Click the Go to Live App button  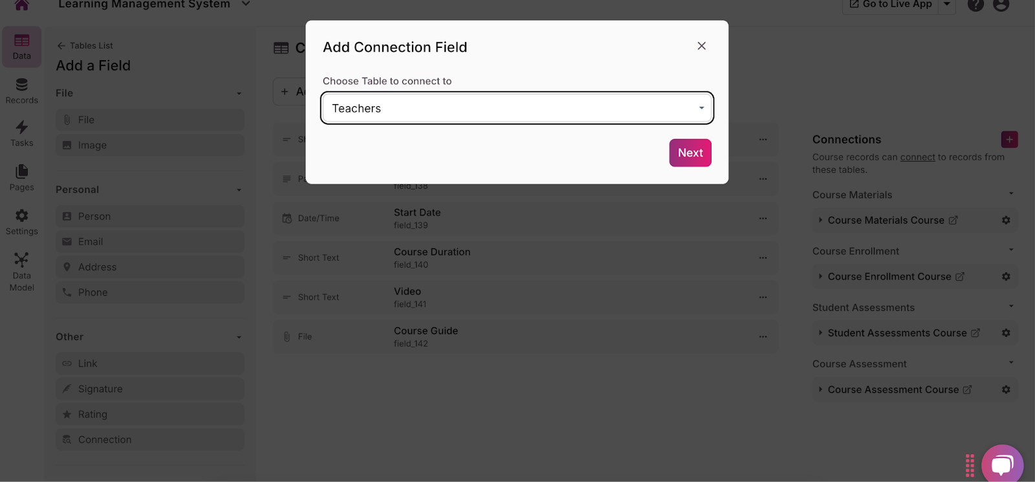tap(890, 5)
